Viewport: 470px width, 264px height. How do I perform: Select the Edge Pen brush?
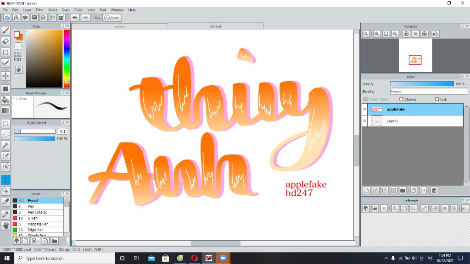[38, 230]
